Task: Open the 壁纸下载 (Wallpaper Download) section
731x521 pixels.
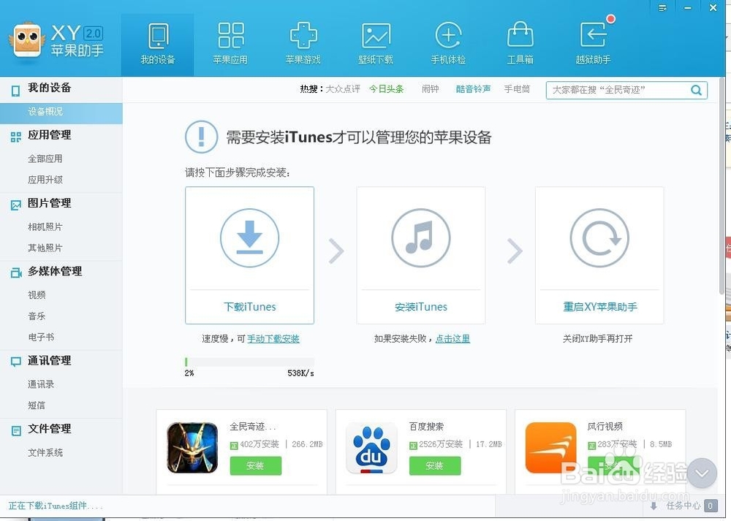Action: (376, 42)
